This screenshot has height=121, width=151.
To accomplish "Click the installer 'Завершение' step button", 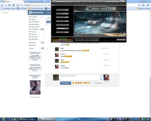I will point(62,32).
